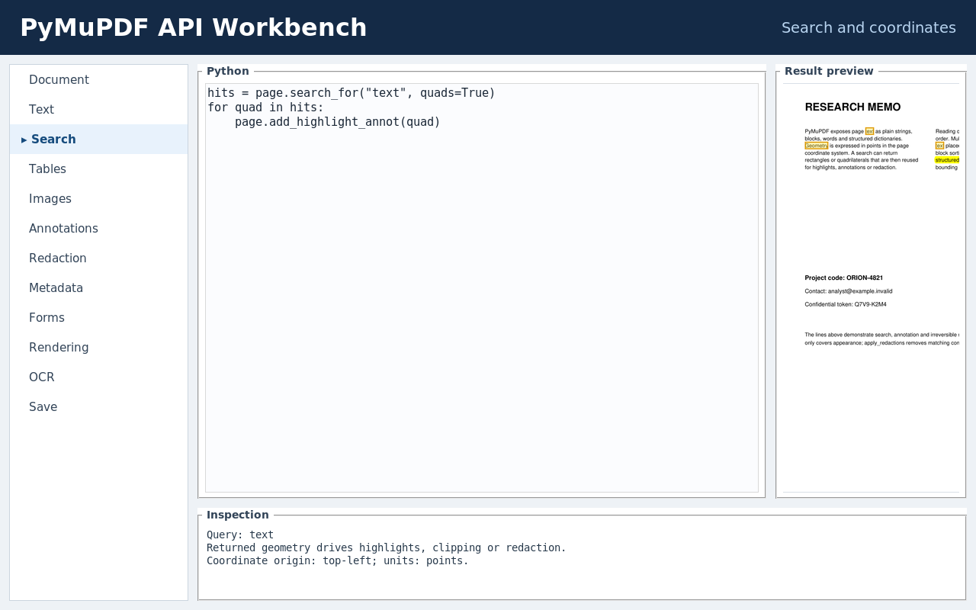Viewport: 976px width, 610px height.
Task: Click 'Project code: ORION-4821' in preview
Action: click(x=843, y=278)
